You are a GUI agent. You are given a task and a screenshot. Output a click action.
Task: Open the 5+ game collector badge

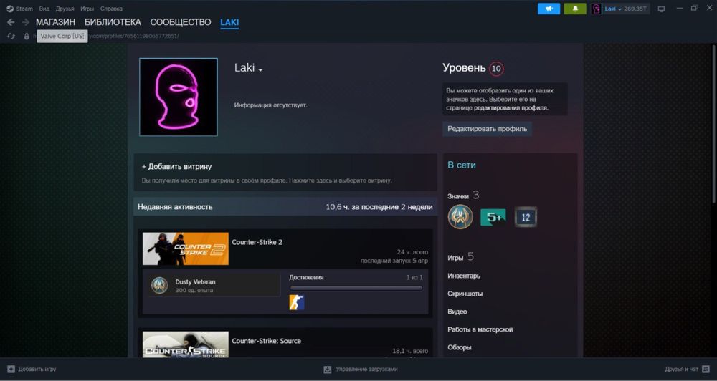tap(493, 217)
